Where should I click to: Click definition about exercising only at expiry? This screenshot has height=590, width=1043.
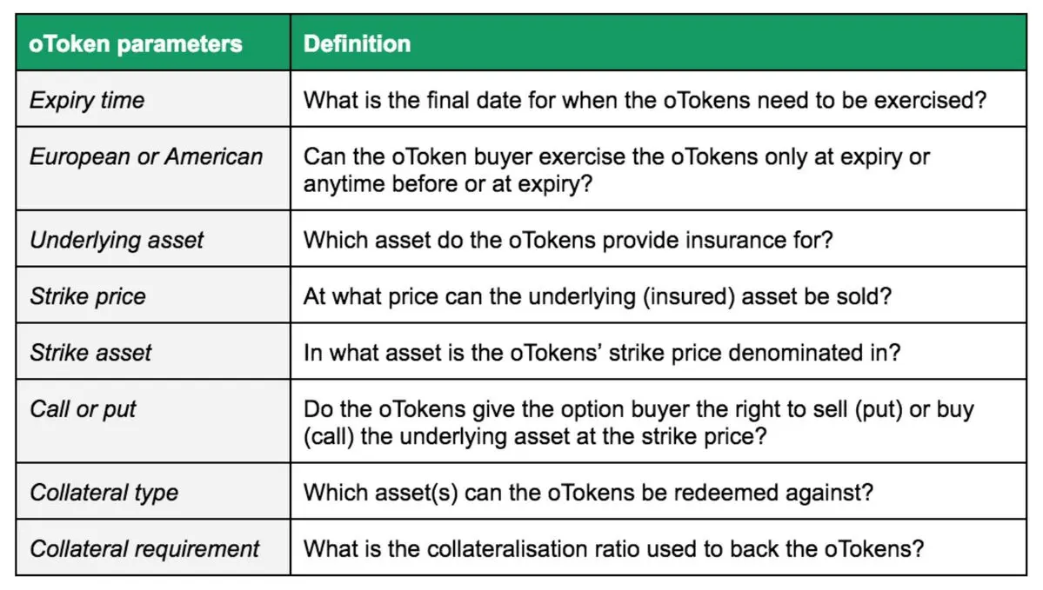click(x=617, y=170)
